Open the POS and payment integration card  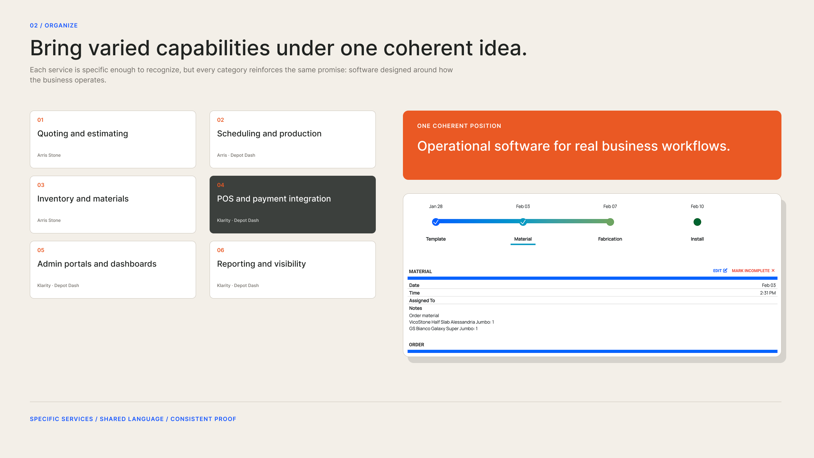click(293, 205)
